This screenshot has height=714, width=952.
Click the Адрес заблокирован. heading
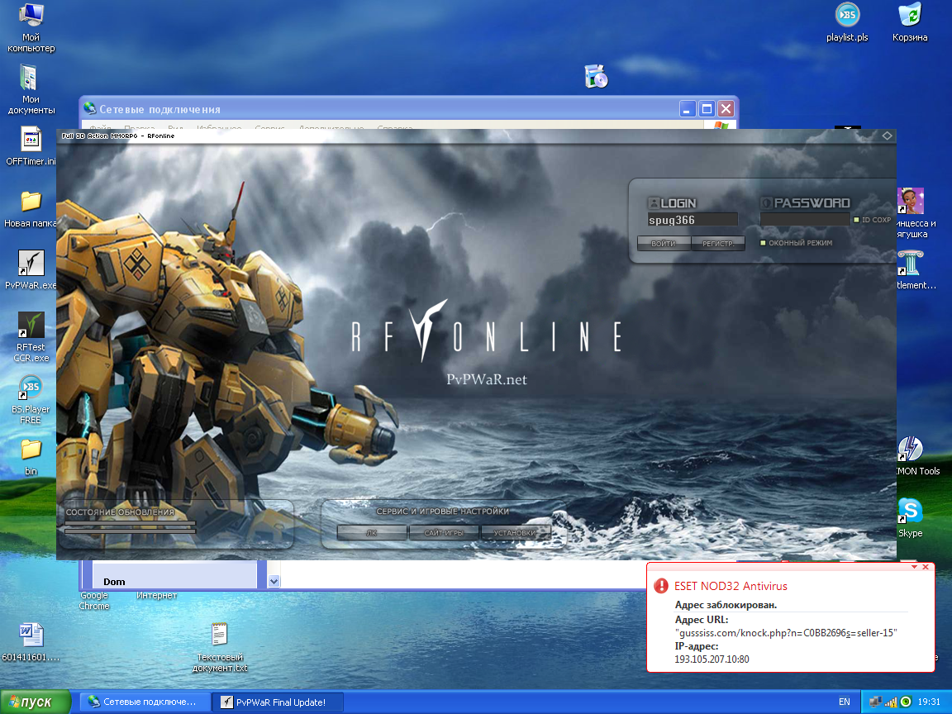click(726, 605)
